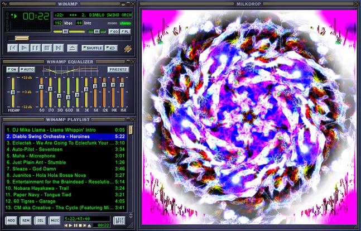Image resolution: width=361 pixels, height=231 pixels.
Task: Click the Eject open-file button in main window
Action: click(73, 48)
